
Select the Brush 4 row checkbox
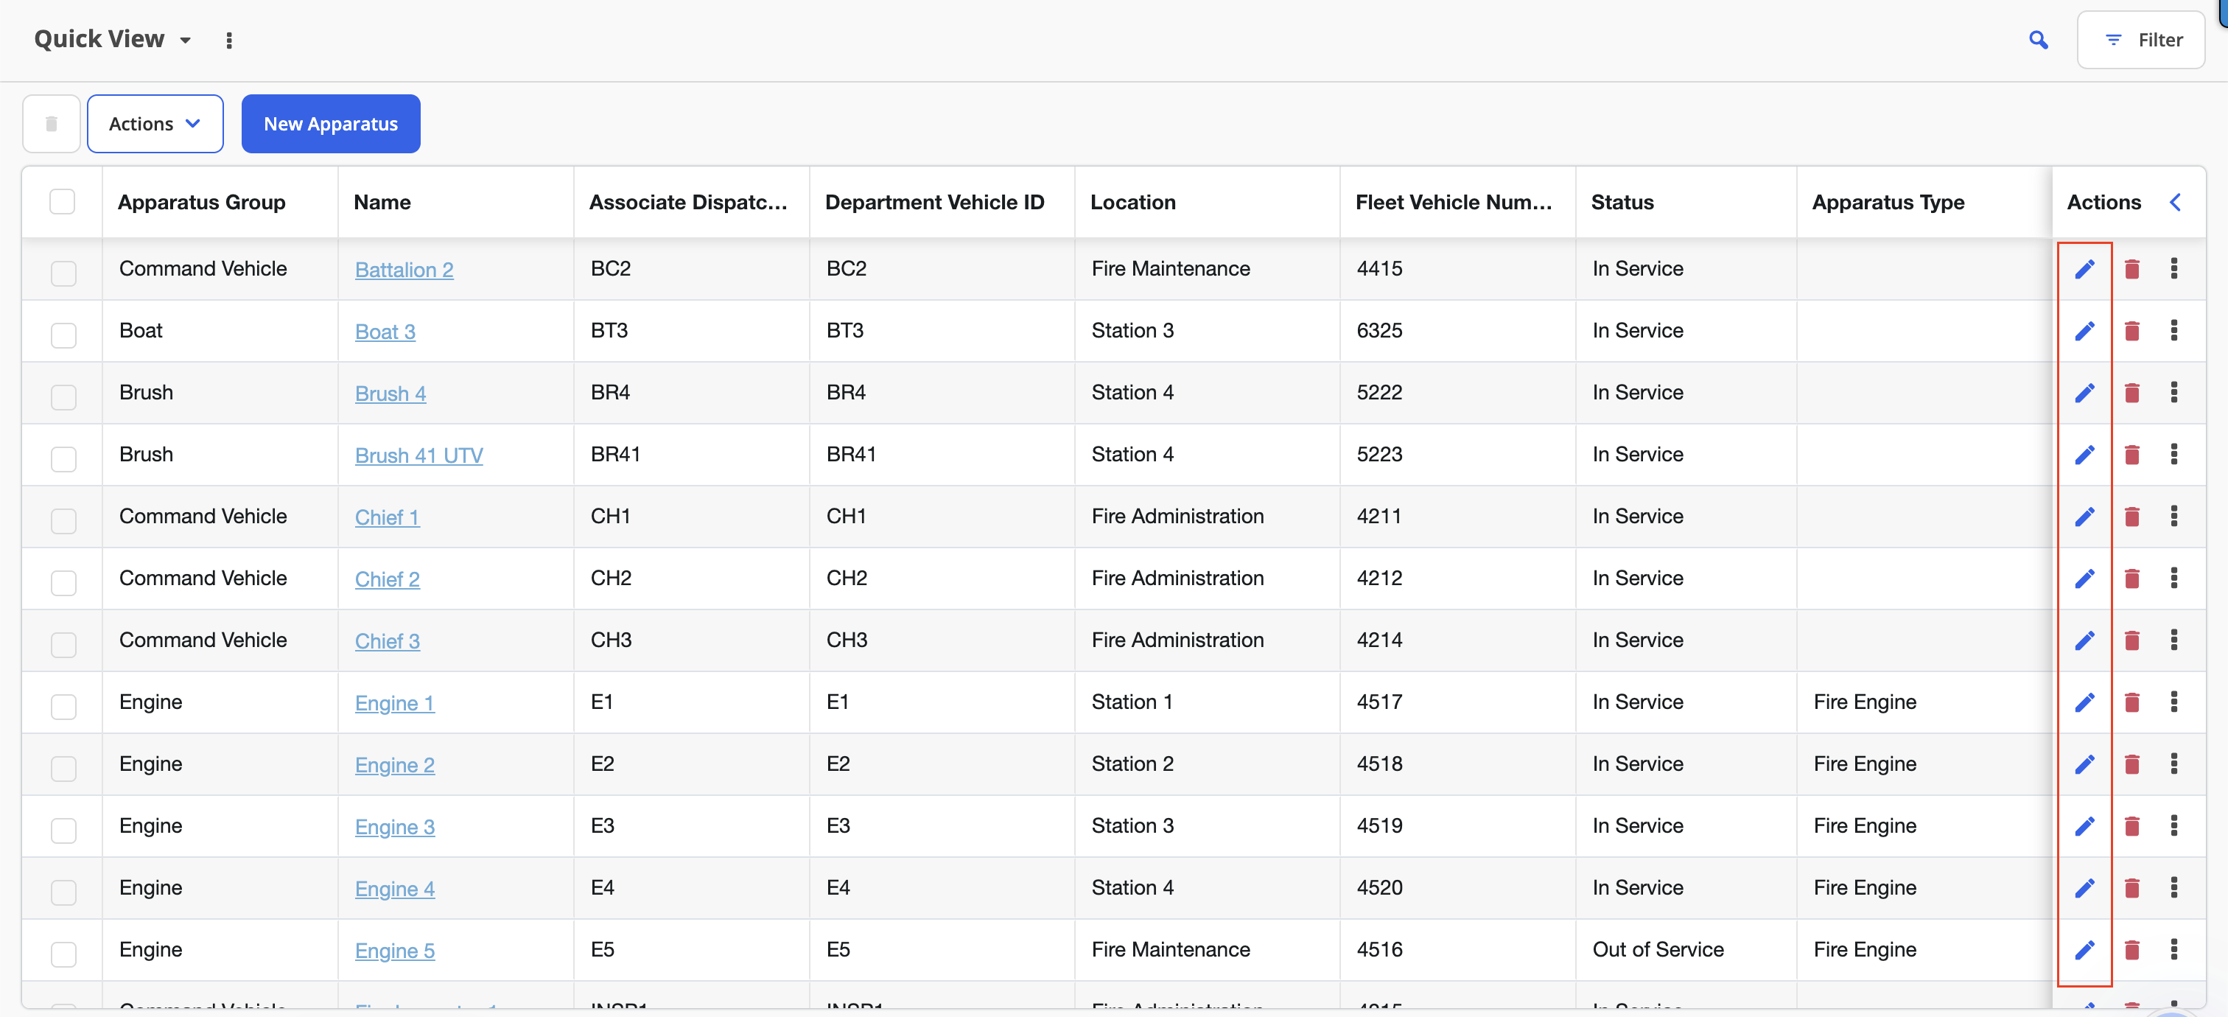pos(64,397)
